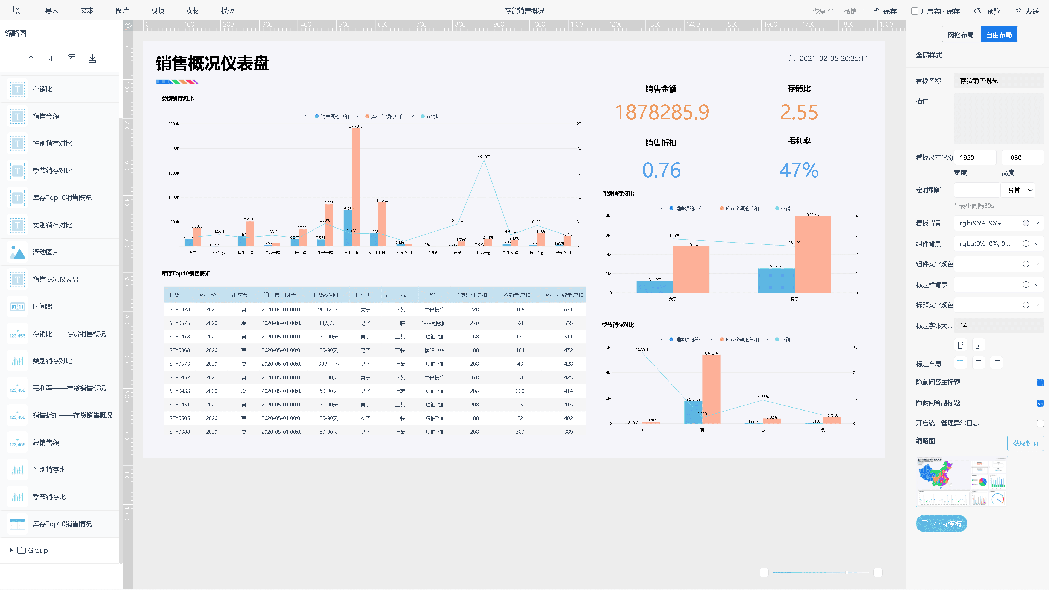Expand the Group folder in layer list
This screenshot has height=590, width=1049.
pos(11,550)
